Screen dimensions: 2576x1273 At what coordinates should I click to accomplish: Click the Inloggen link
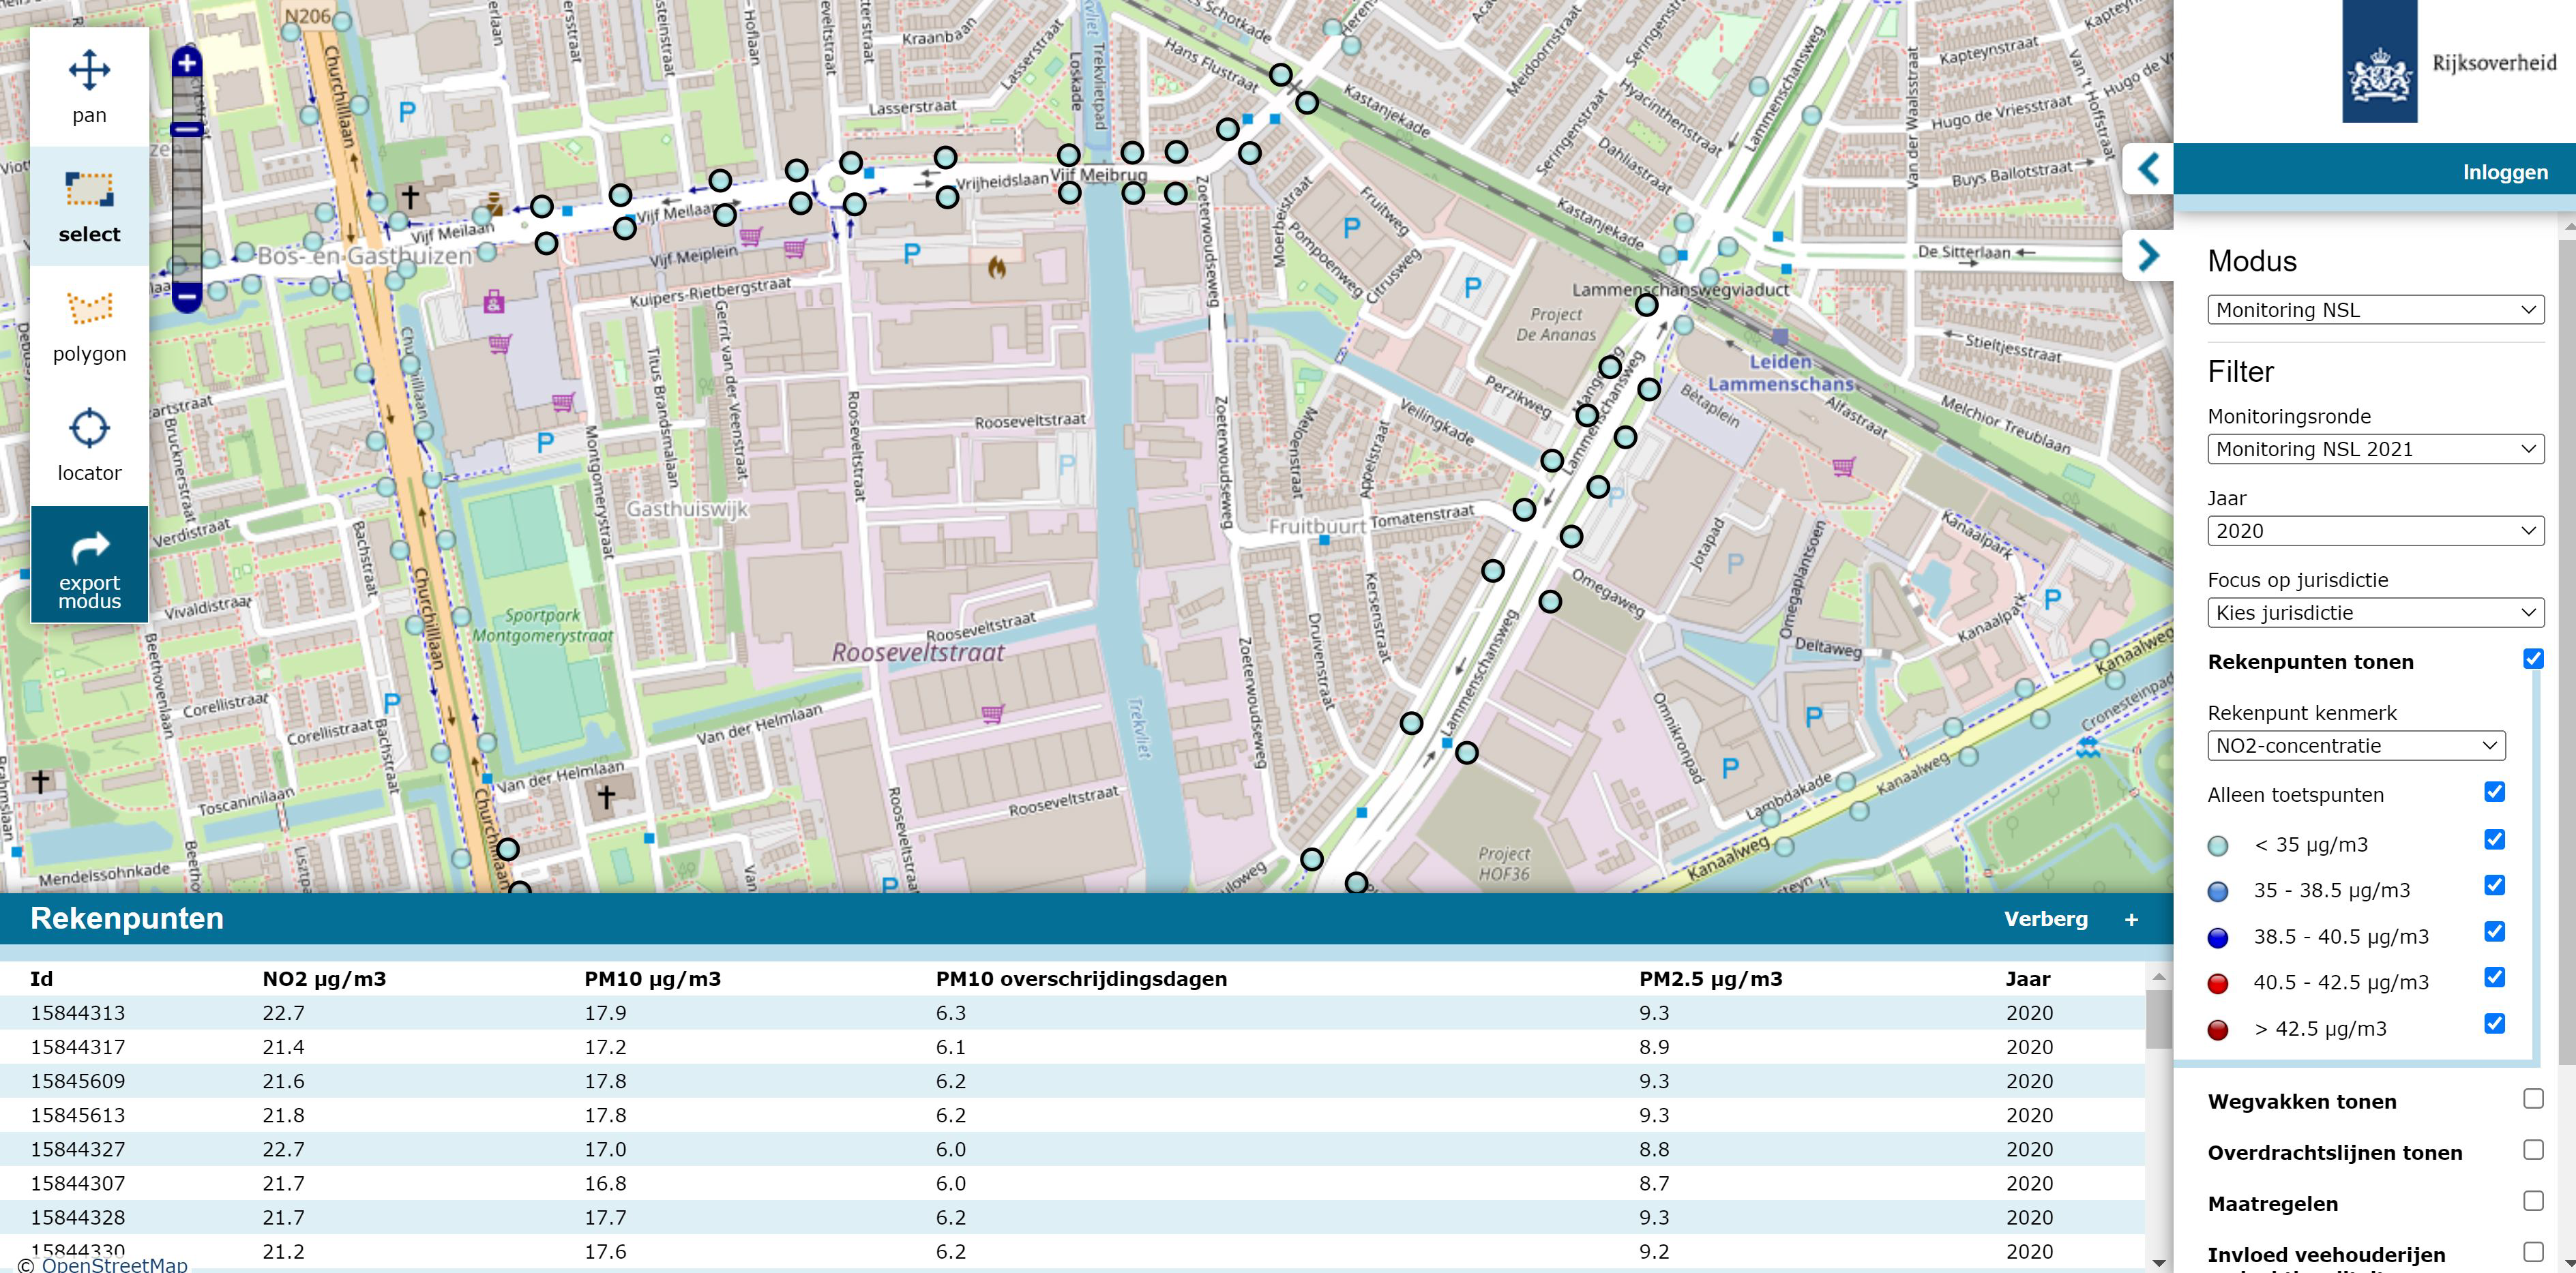(x=2505, y=172)
